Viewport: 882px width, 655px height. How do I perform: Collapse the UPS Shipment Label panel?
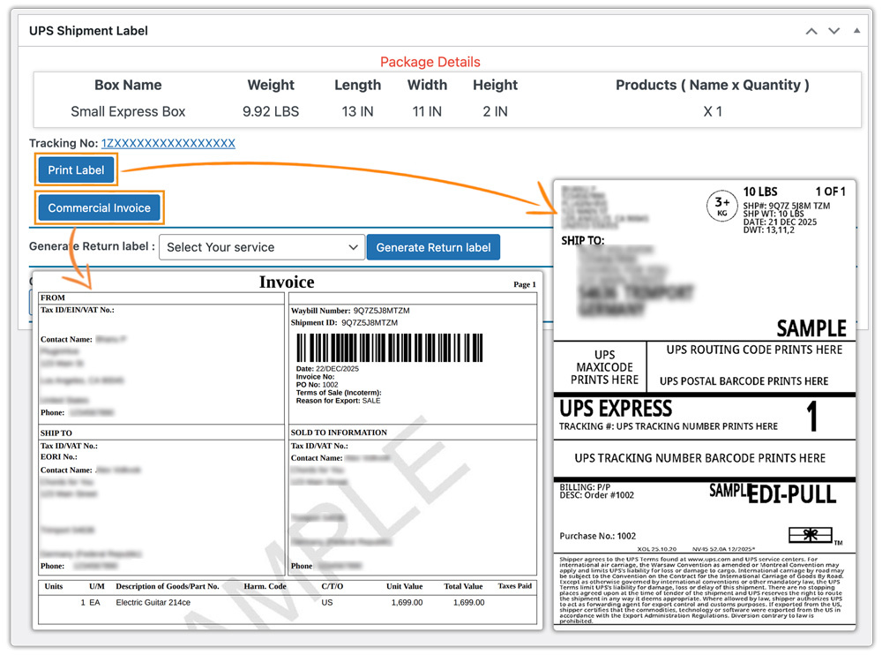click(x=855, y=30)
